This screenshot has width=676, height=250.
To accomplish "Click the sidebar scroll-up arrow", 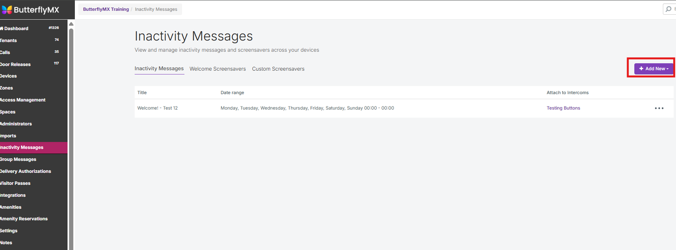I will 71,24.
